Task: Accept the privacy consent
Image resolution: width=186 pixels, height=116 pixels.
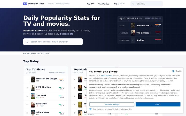Action: coord(158,104)
